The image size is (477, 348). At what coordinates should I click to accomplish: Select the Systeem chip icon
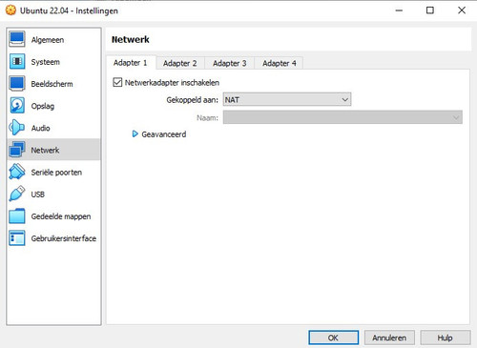[x=17, y=62]
